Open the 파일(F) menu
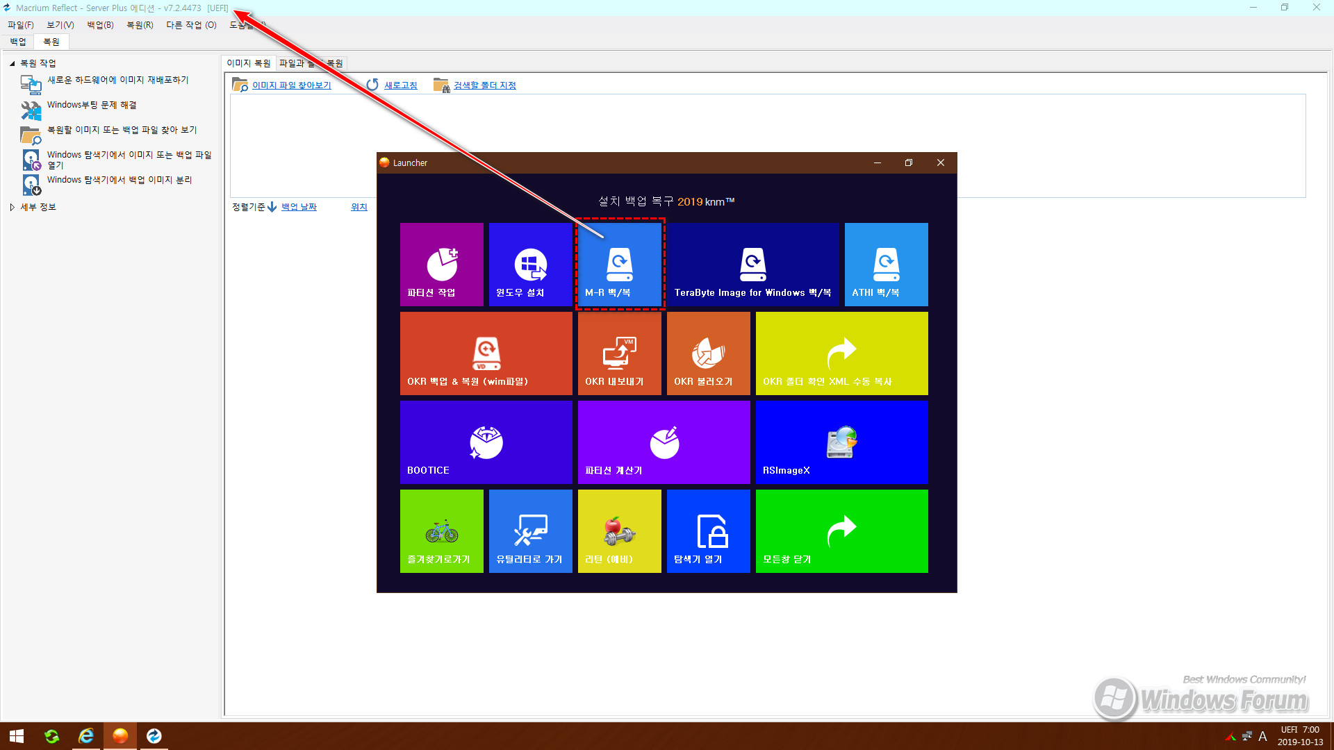 pyautogui.click(x=21, y=25)
